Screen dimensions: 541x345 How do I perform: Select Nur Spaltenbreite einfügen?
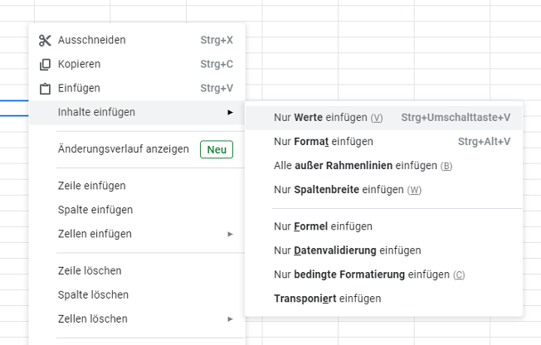[x=383, y=190]
